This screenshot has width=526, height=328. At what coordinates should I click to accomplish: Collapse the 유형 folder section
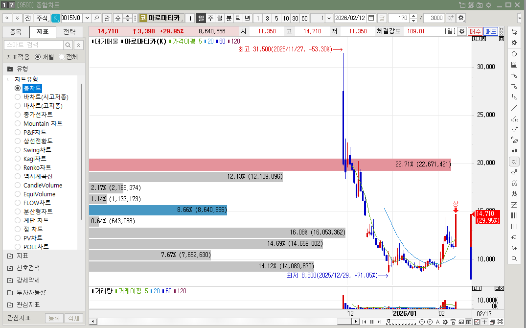point(10,69)
